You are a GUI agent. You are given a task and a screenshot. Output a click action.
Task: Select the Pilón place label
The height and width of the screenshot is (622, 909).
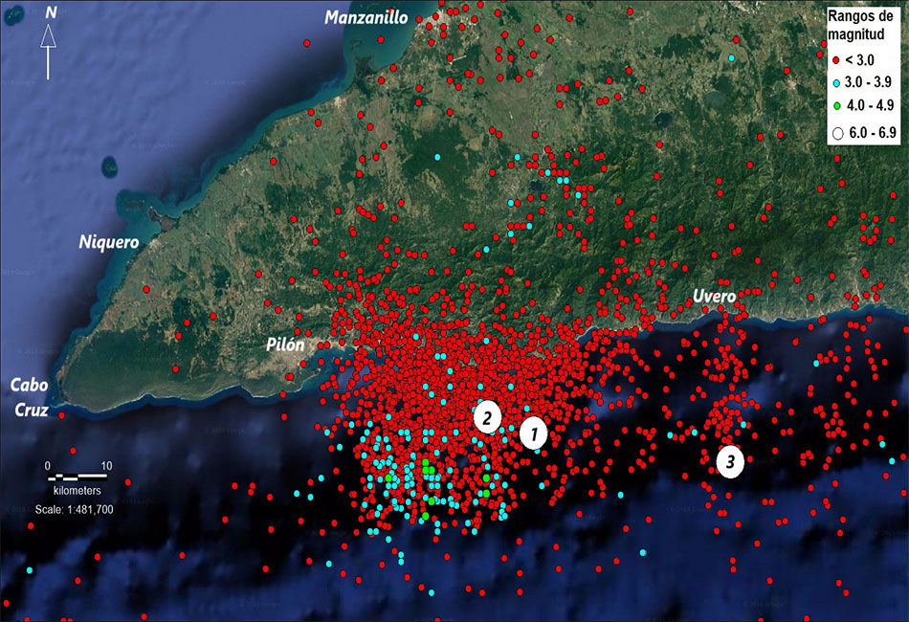click(x=286, y=344)
